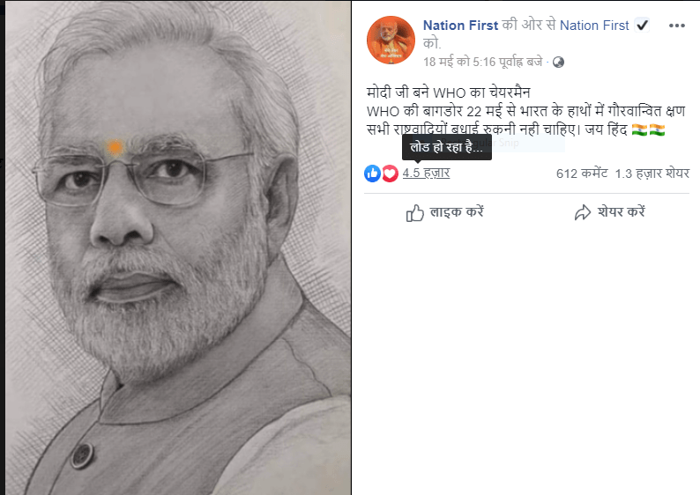Viewport: 700px width, 495px height.
Task: Click the लाइक करें label
Action: tap(457, 211)
